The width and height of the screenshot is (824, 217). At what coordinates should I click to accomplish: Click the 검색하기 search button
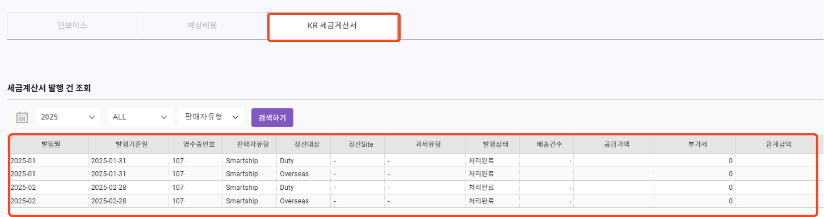click(272, 118)
